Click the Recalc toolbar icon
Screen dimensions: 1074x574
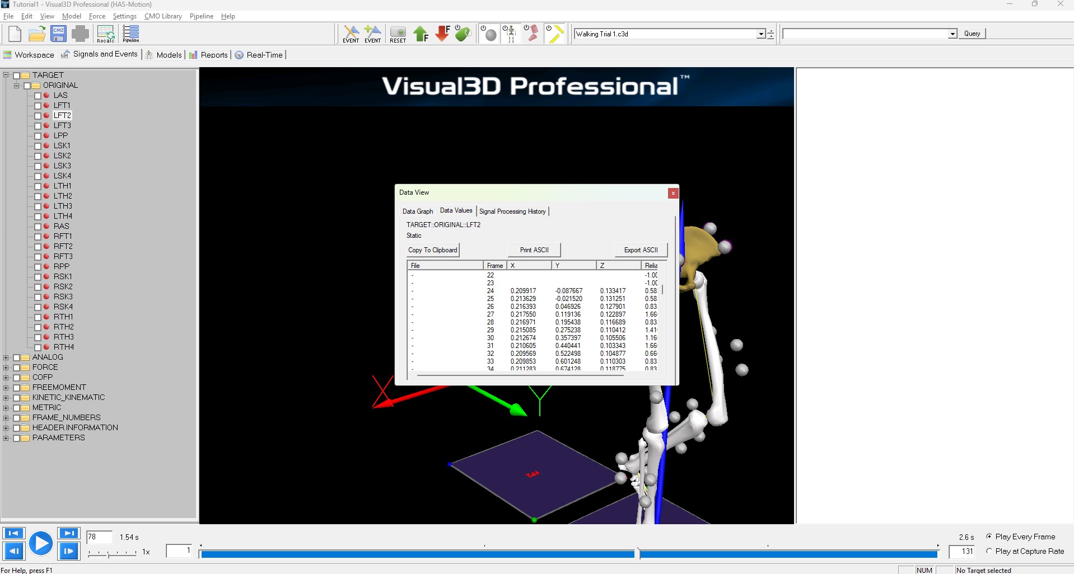[x=106, y=34]
